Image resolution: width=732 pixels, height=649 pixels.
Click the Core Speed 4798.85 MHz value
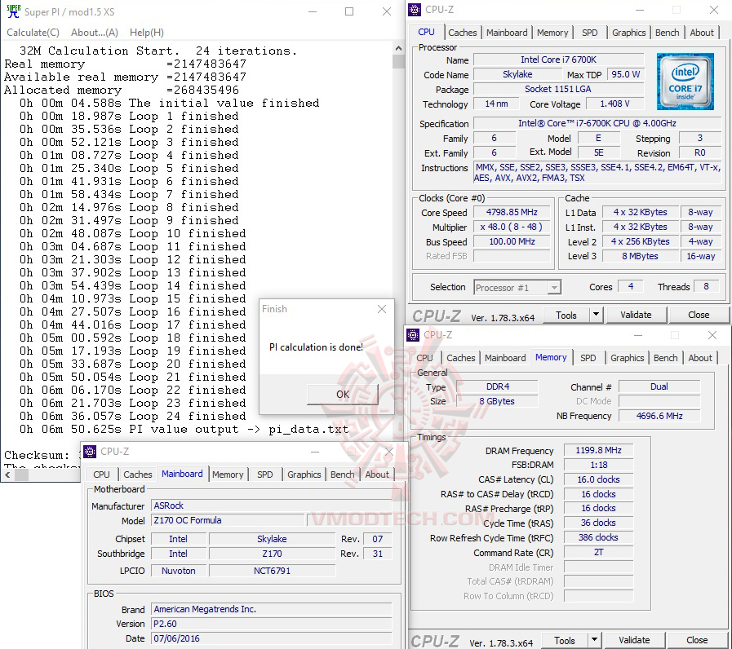[x=512, y=212]
